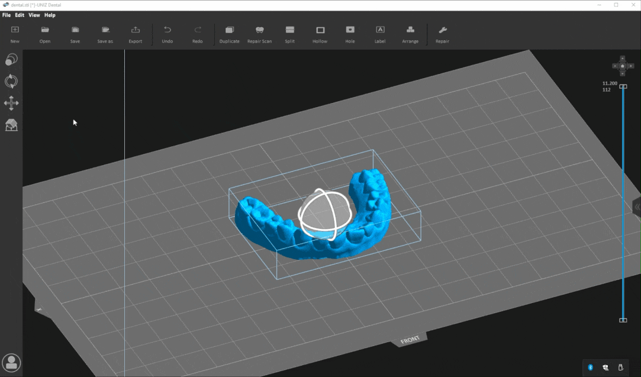Click Repair Scan in the toolbar
The width and height of the screenshot is (641, 377).
(x=259, y=34)
